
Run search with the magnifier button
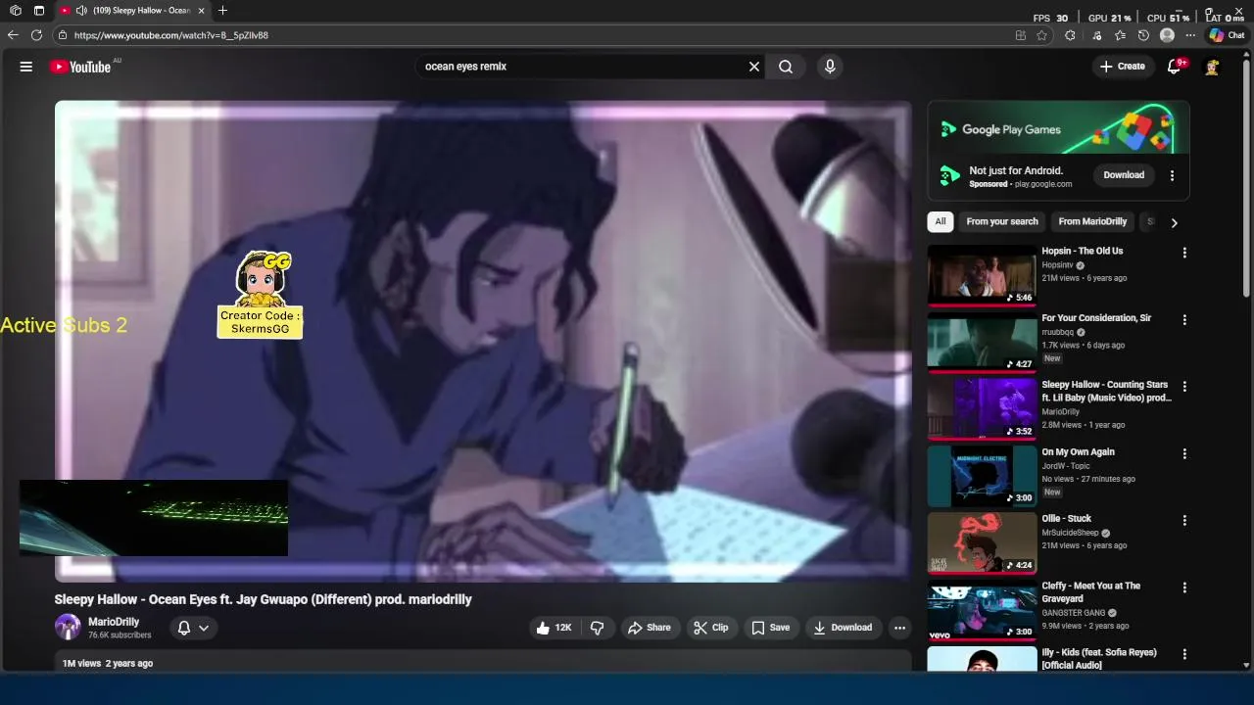[786, 67]
